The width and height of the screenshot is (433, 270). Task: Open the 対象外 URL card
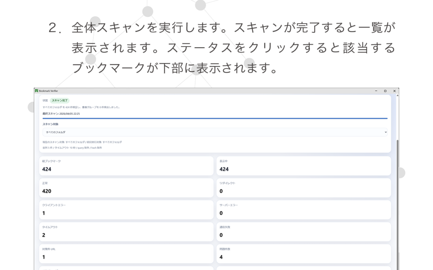point(126,254)
